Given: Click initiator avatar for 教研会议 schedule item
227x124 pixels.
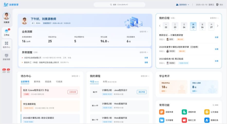Looking at the screenshot, I should click(x=168, y=39).
